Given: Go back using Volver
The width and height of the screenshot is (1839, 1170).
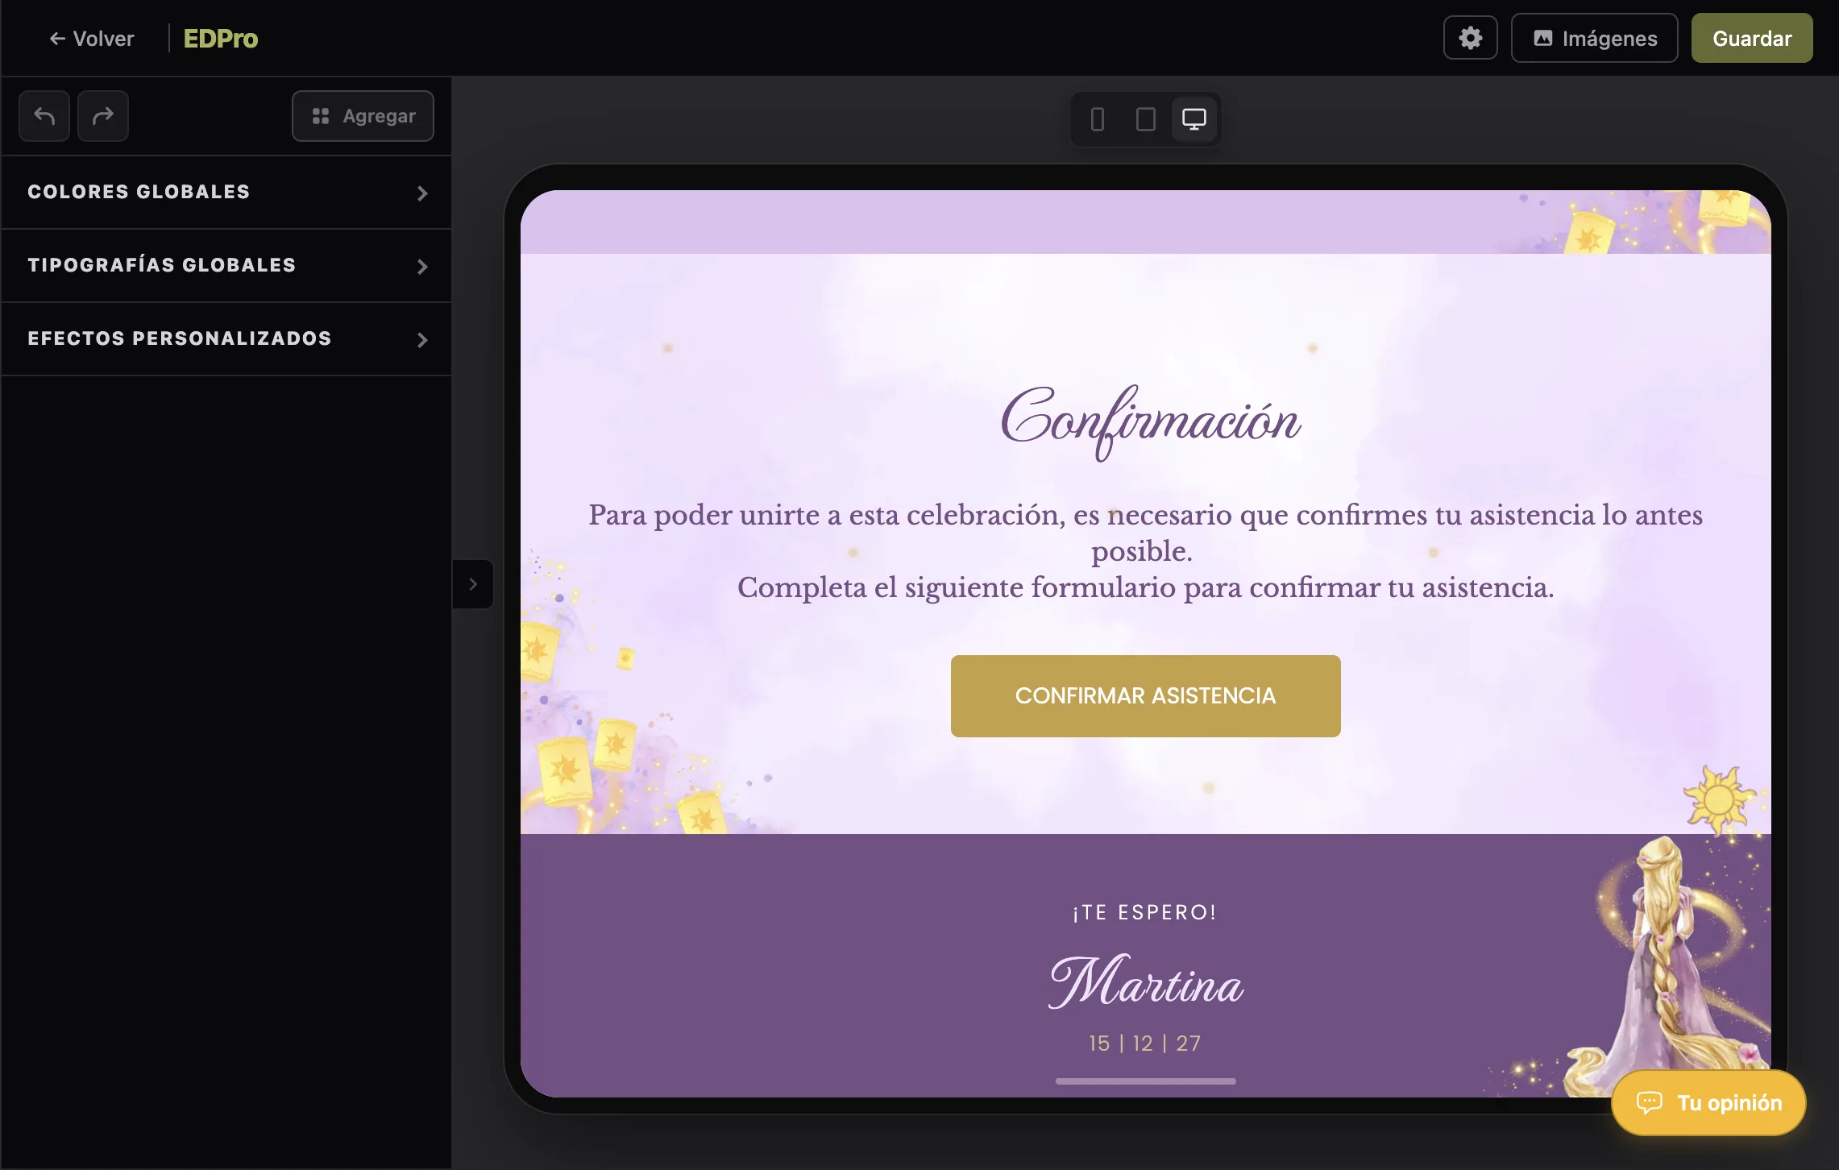Looking at the screenshot, I should point(92,38).
